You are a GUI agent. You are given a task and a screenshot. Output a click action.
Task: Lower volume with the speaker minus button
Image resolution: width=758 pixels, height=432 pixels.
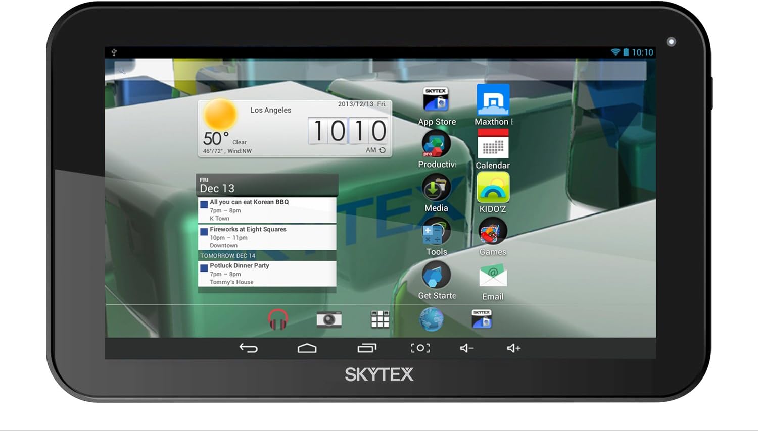coord(467,348)
